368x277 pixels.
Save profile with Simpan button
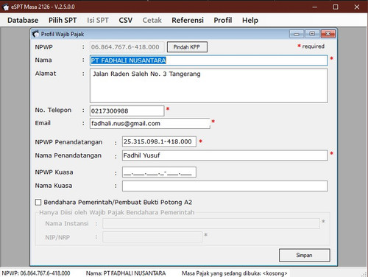[x=304, y=255]
